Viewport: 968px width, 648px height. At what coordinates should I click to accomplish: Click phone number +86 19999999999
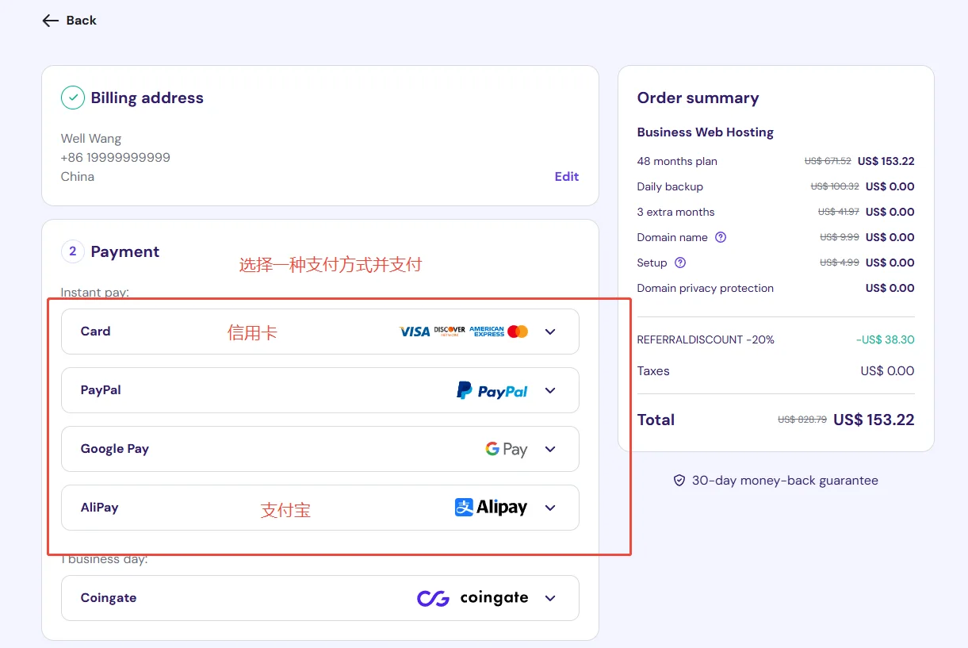[116, 158]
